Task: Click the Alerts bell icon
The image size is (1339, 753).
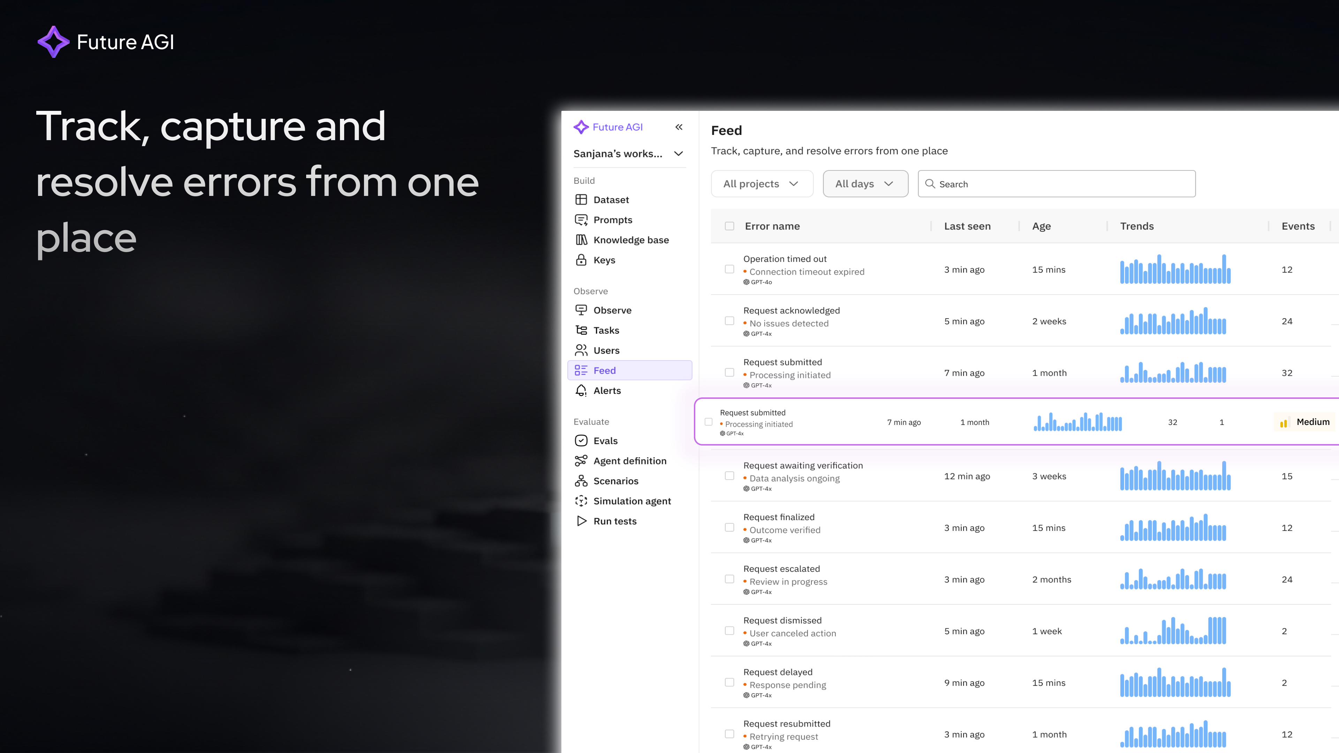Action: click(x=581, y=390)
